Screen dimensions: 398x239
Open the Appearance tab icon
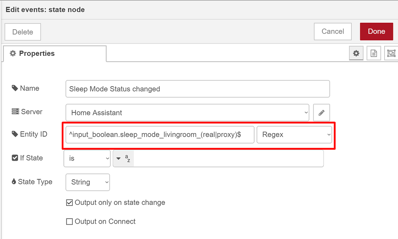[391, 53]
